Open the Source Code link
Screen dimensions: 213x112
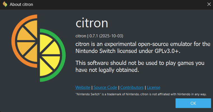coord(105,87)
